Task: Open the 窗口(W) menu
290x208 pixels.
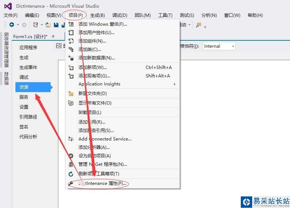Action: point(232,15)
